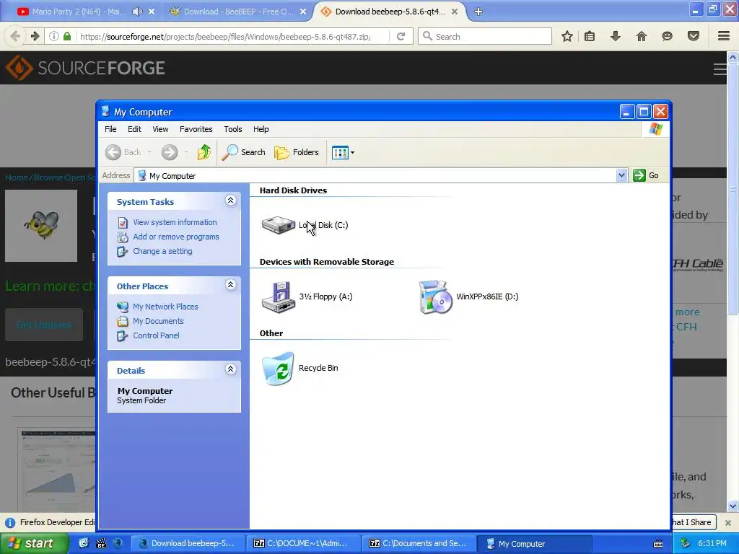
Task: Select the Recycle Bin icon
Action: 278,369
